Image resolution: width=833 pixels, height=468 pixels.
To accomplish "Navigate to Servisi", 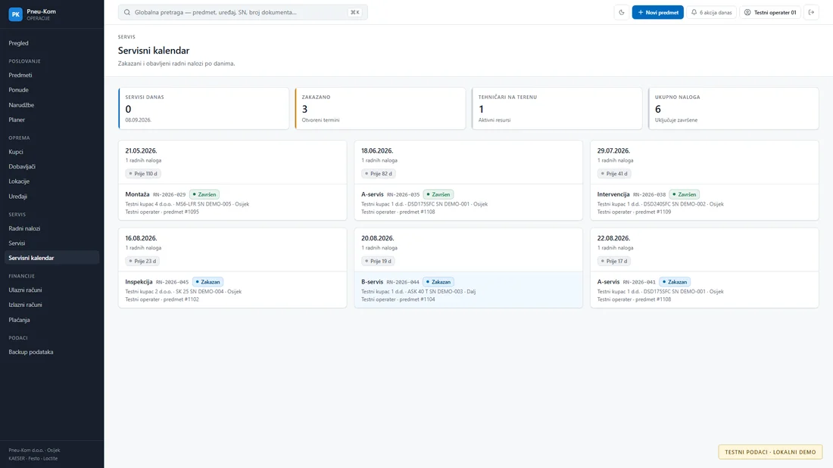I will click(x=51, y=243).
